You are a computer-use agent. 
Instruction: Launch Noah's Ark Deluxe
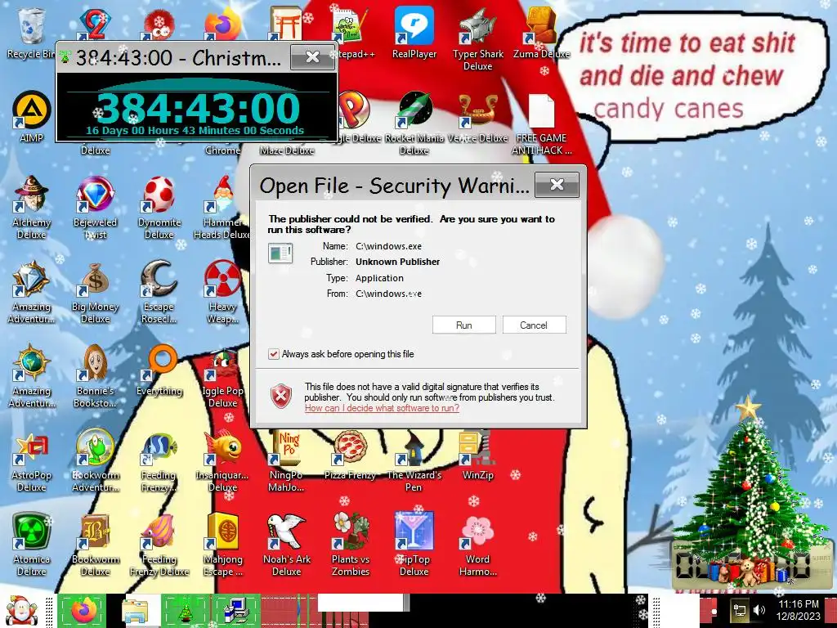point(287,545)
